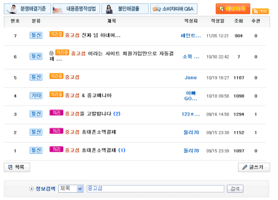
Task: Click the date '09/16 14:58'
Action: [x=217, y=114]
